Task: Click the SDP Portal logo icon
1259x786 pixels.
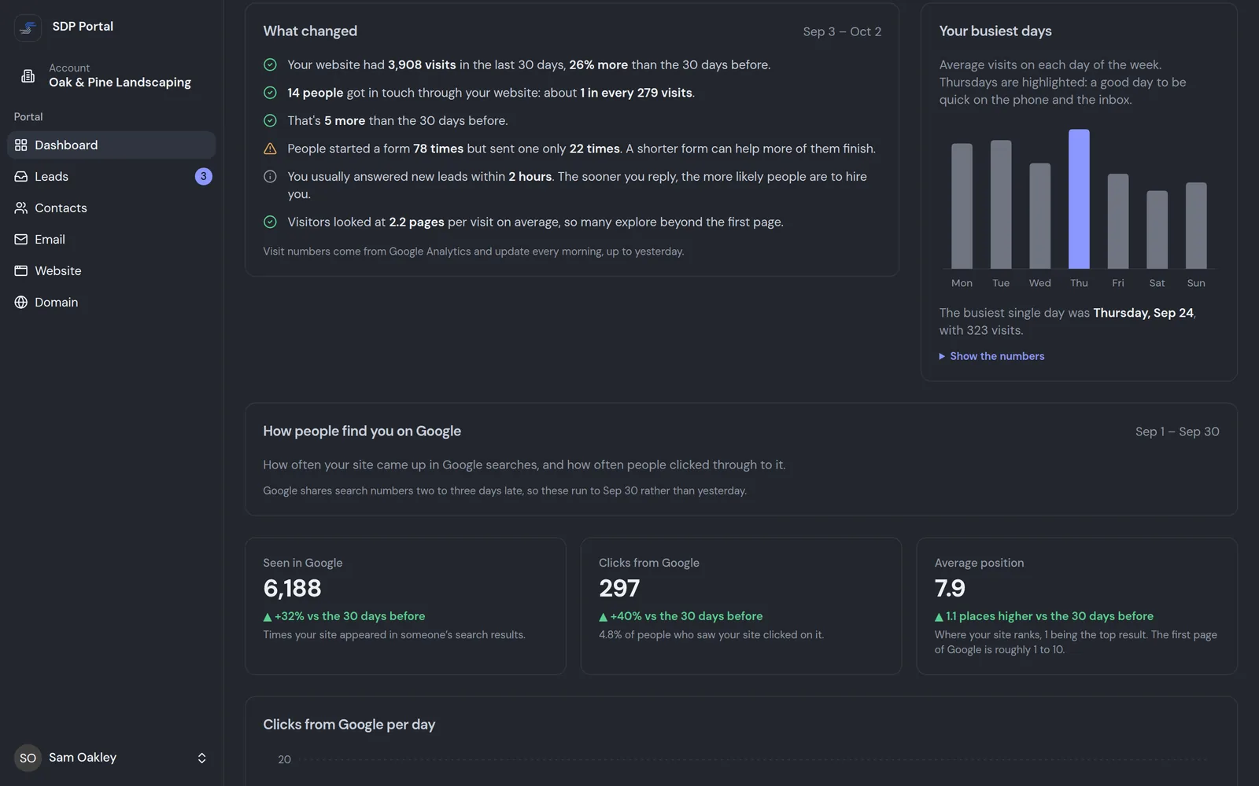Action: [28, 28]
